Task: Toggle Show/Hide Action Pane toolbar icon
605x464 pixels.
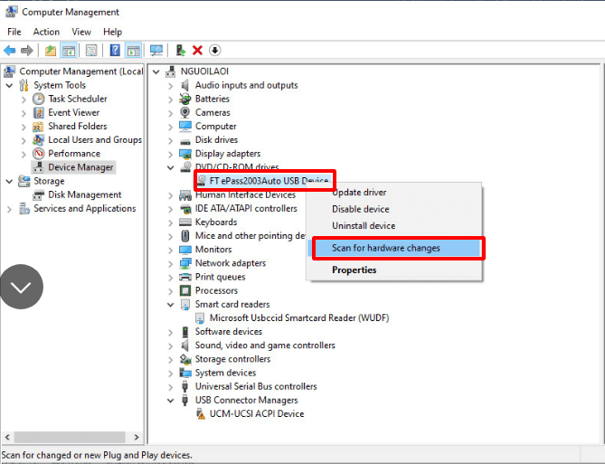Action: [134, 50]
